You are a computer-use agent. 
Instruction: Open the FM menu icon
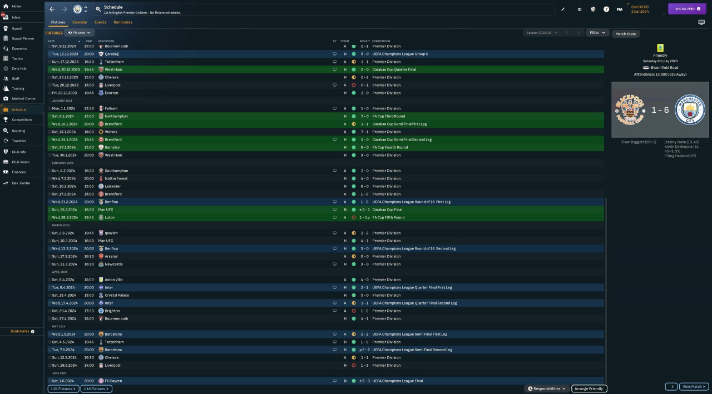point(619,9)
